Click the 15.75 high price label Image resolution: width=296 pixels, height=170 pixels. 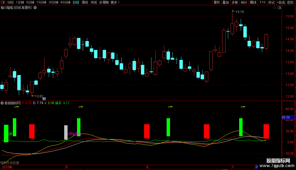point(240,12)
